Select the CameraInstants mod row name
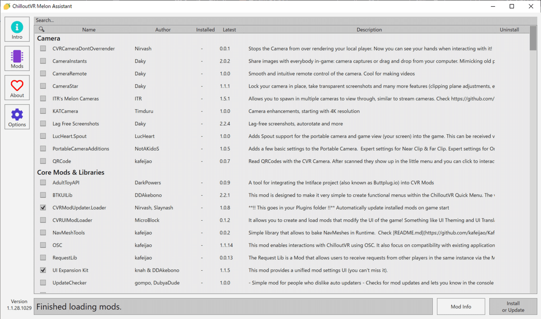The image size is (541, 319). [69, 61]
